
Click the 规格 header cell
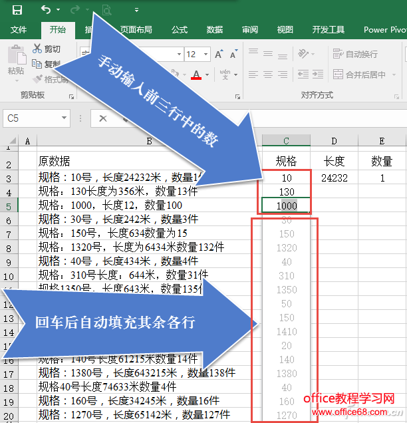pyautogui.click(x=286, y=162)
